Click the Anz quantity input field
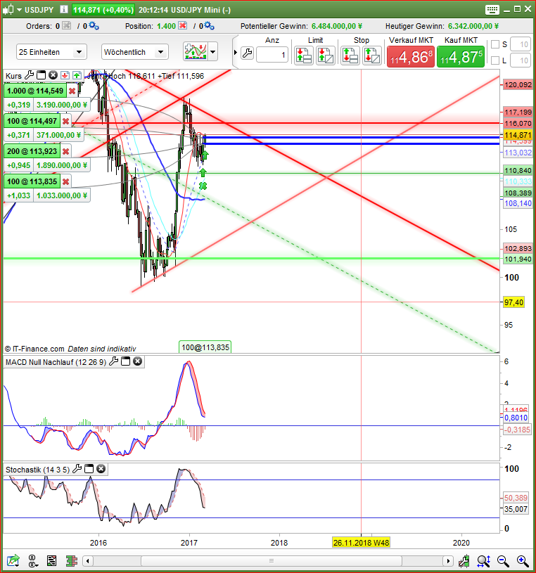This screenshot has height=573, width=536. (272, 55)
